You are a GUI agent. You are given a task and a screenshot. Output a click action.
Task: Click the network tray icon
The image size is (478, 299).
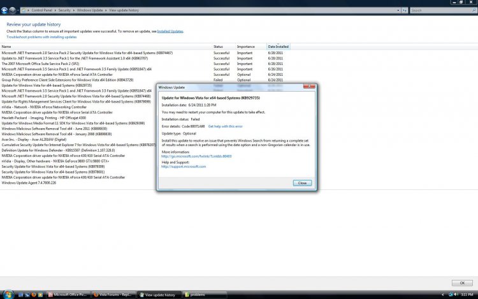(x=451, y=295)
